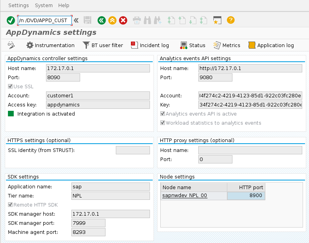This screenshot has height=243, width=309.
Task: Click SSL identity from STRUST field
Action: click(x=132, y=150)
